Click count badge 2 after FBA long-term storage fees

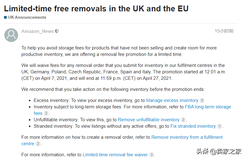(x=46, y=113)
